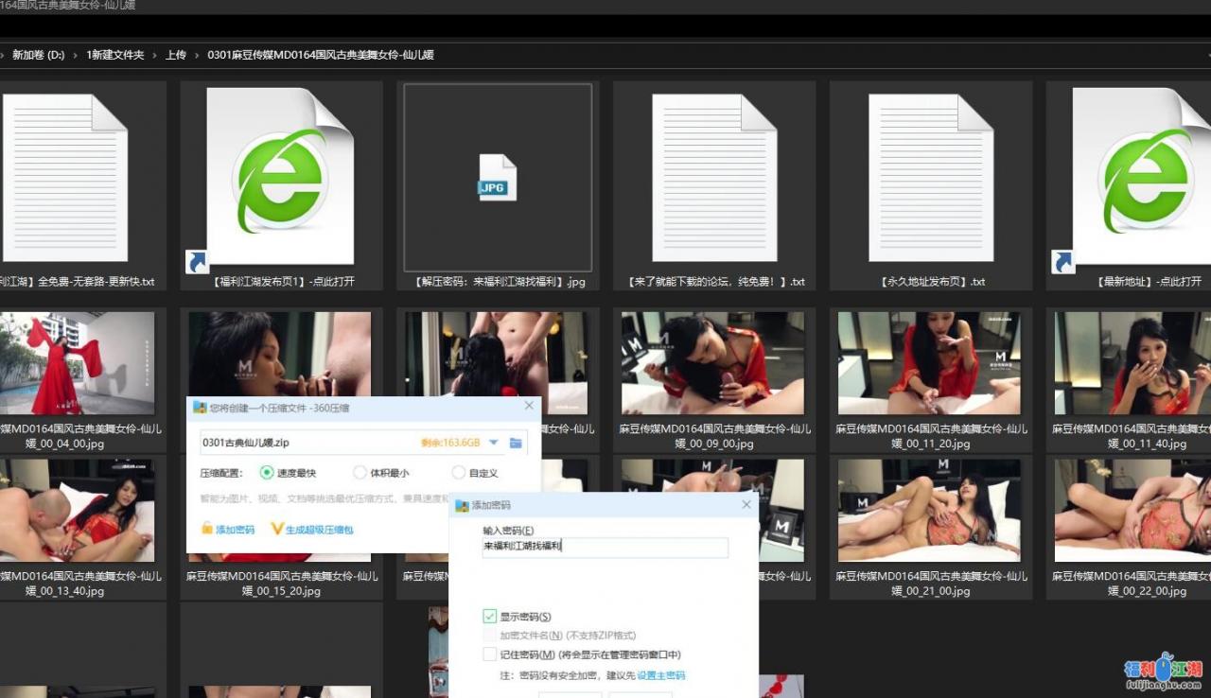1211x698 pixels.
Task: Select the 永久地址发布页 text file
Action: coord(930,177)
